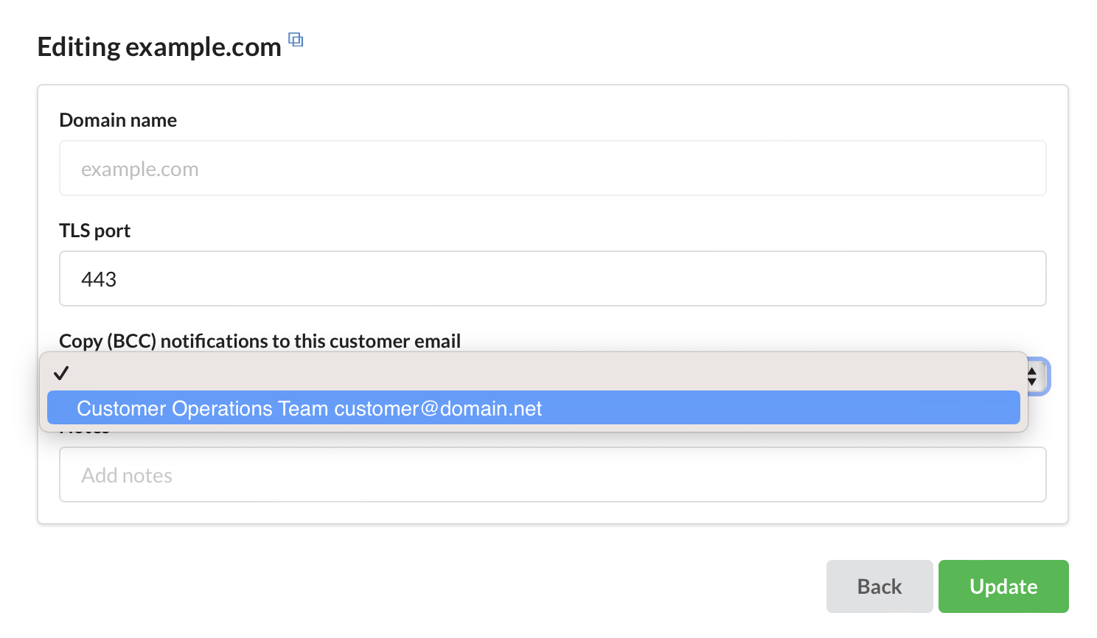Screen dimensions: 1097x638
Task: Click into the TLS port field showing 443
Action: click(553, 278)
